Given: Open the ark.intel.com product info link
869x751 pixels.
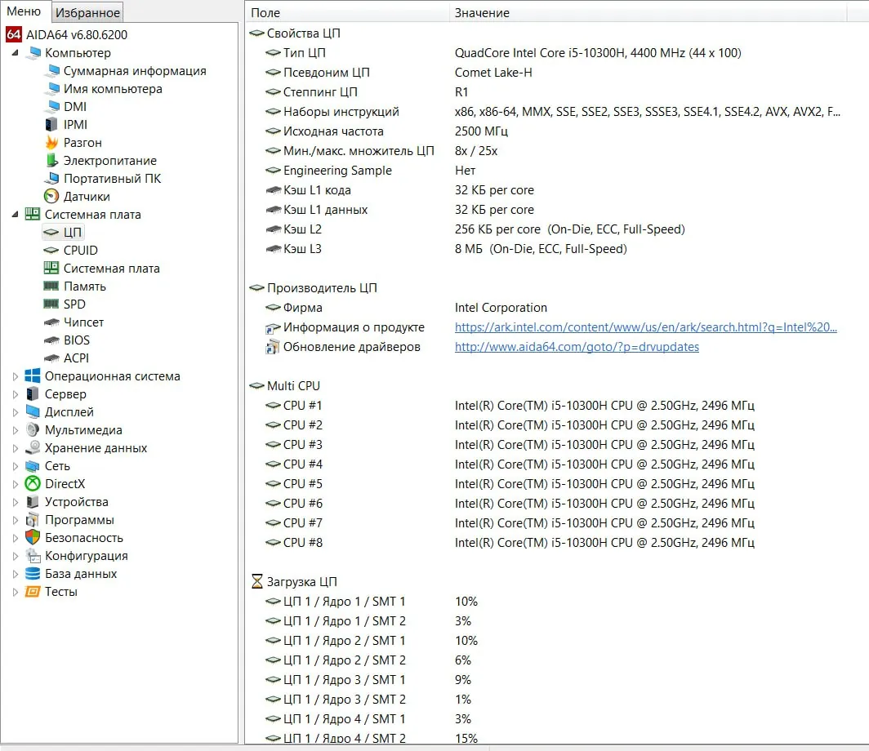Looking at the screenshot, I should point(646,327).
